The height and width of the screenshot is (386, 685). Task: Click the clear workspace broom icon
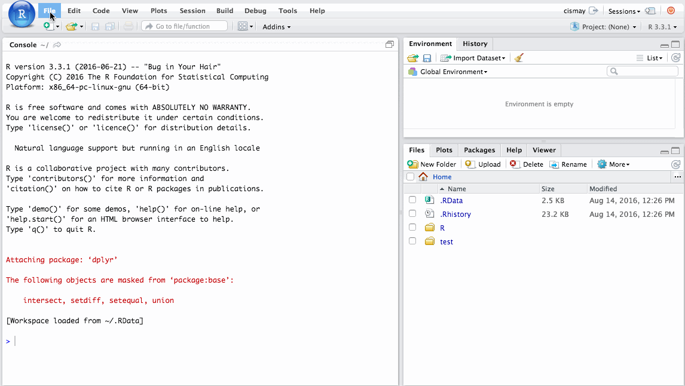519,58
